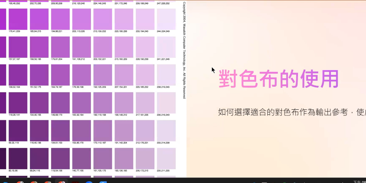Viewport: 366px width, 183px height.
Task: Pick the pale swatch labeled 244,224,249
Action: [166, 19]
